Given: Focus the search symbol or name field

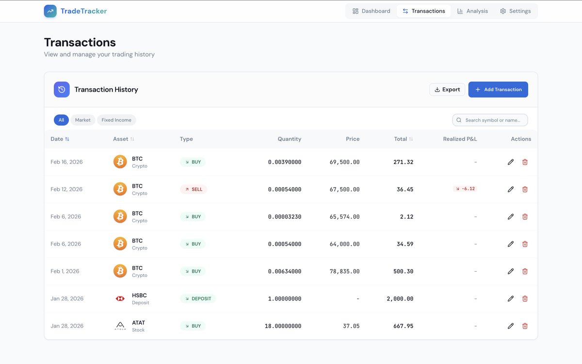Looking at the screenshot, I should pyautogui.click(x=490, y=120).
